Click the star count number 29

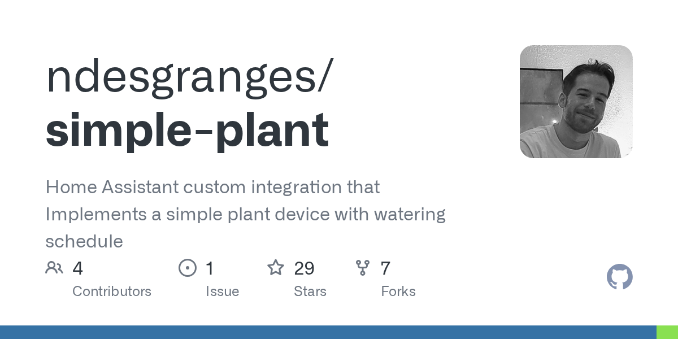[305, 268]
